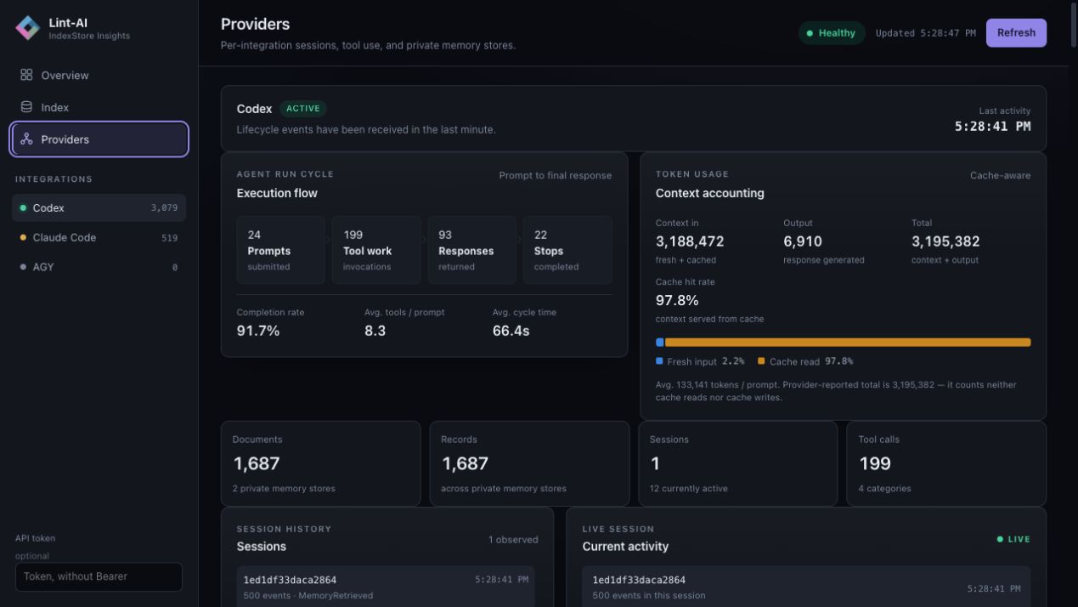Click the Codex count '3,079'
1078x607 pixels.
tap(164, 208)
